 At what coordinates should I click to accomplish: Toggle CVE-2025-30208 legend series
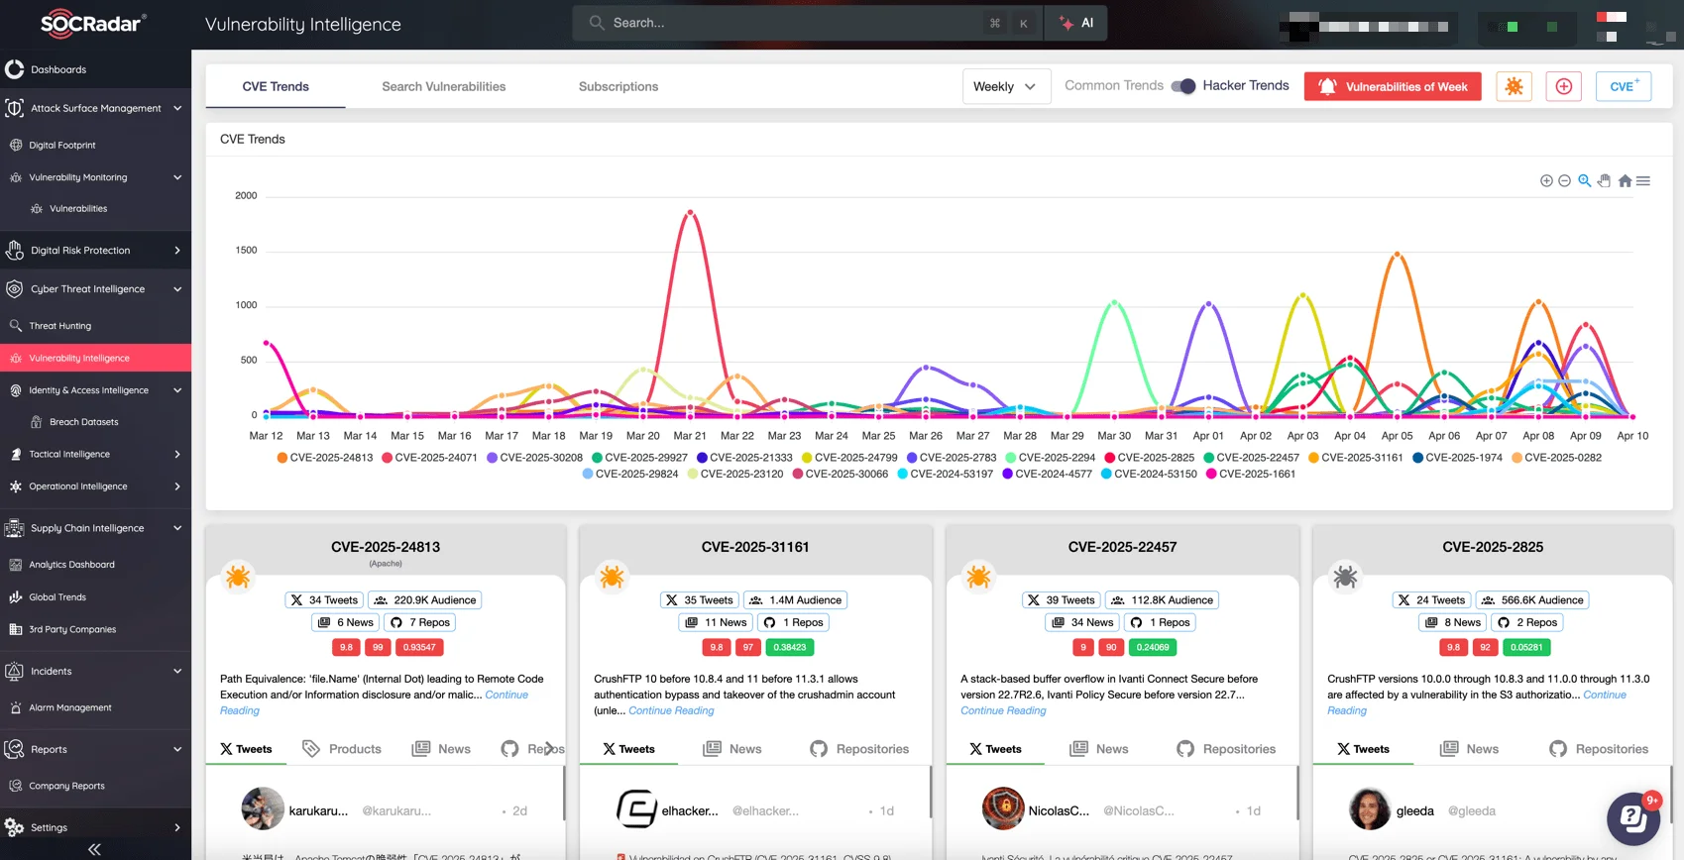coord(534,458)
